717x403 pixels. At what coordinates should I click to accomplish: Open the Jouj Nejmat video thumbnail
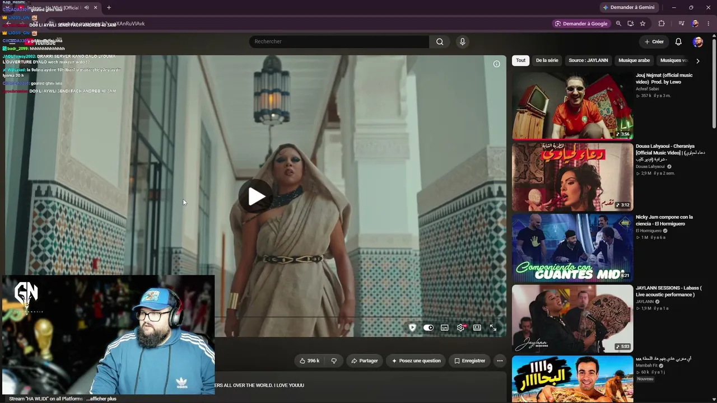(x=572, y=106)
